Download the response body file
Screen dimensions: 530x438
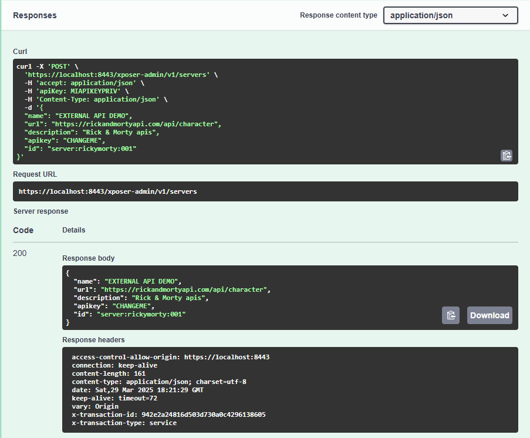tap(490, 315)
